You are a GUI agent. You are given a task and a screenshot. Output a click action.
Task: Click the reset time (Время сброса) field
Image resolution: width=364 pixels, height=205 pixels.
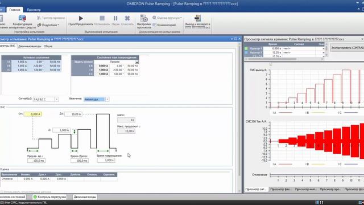[x=80, y=161]
